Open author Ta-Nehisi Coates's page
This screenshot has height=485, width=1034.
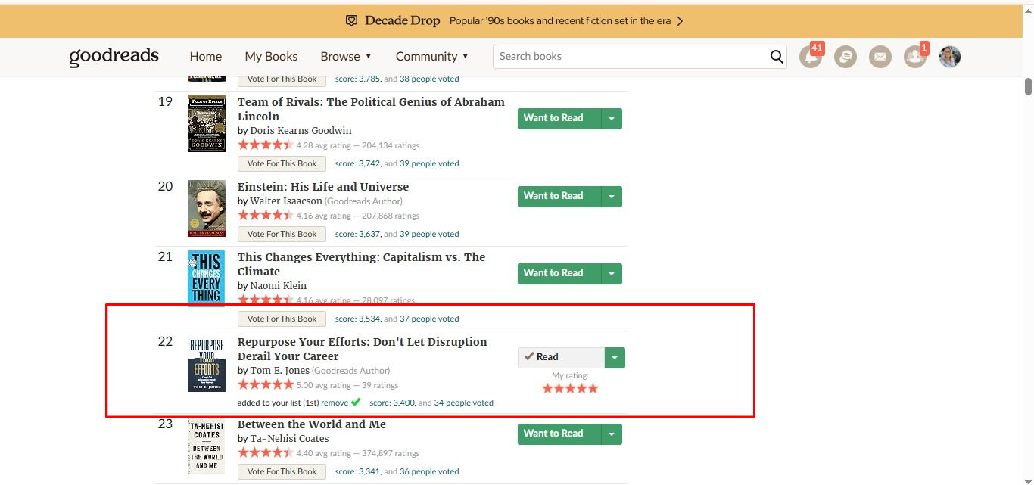(289, 439)
